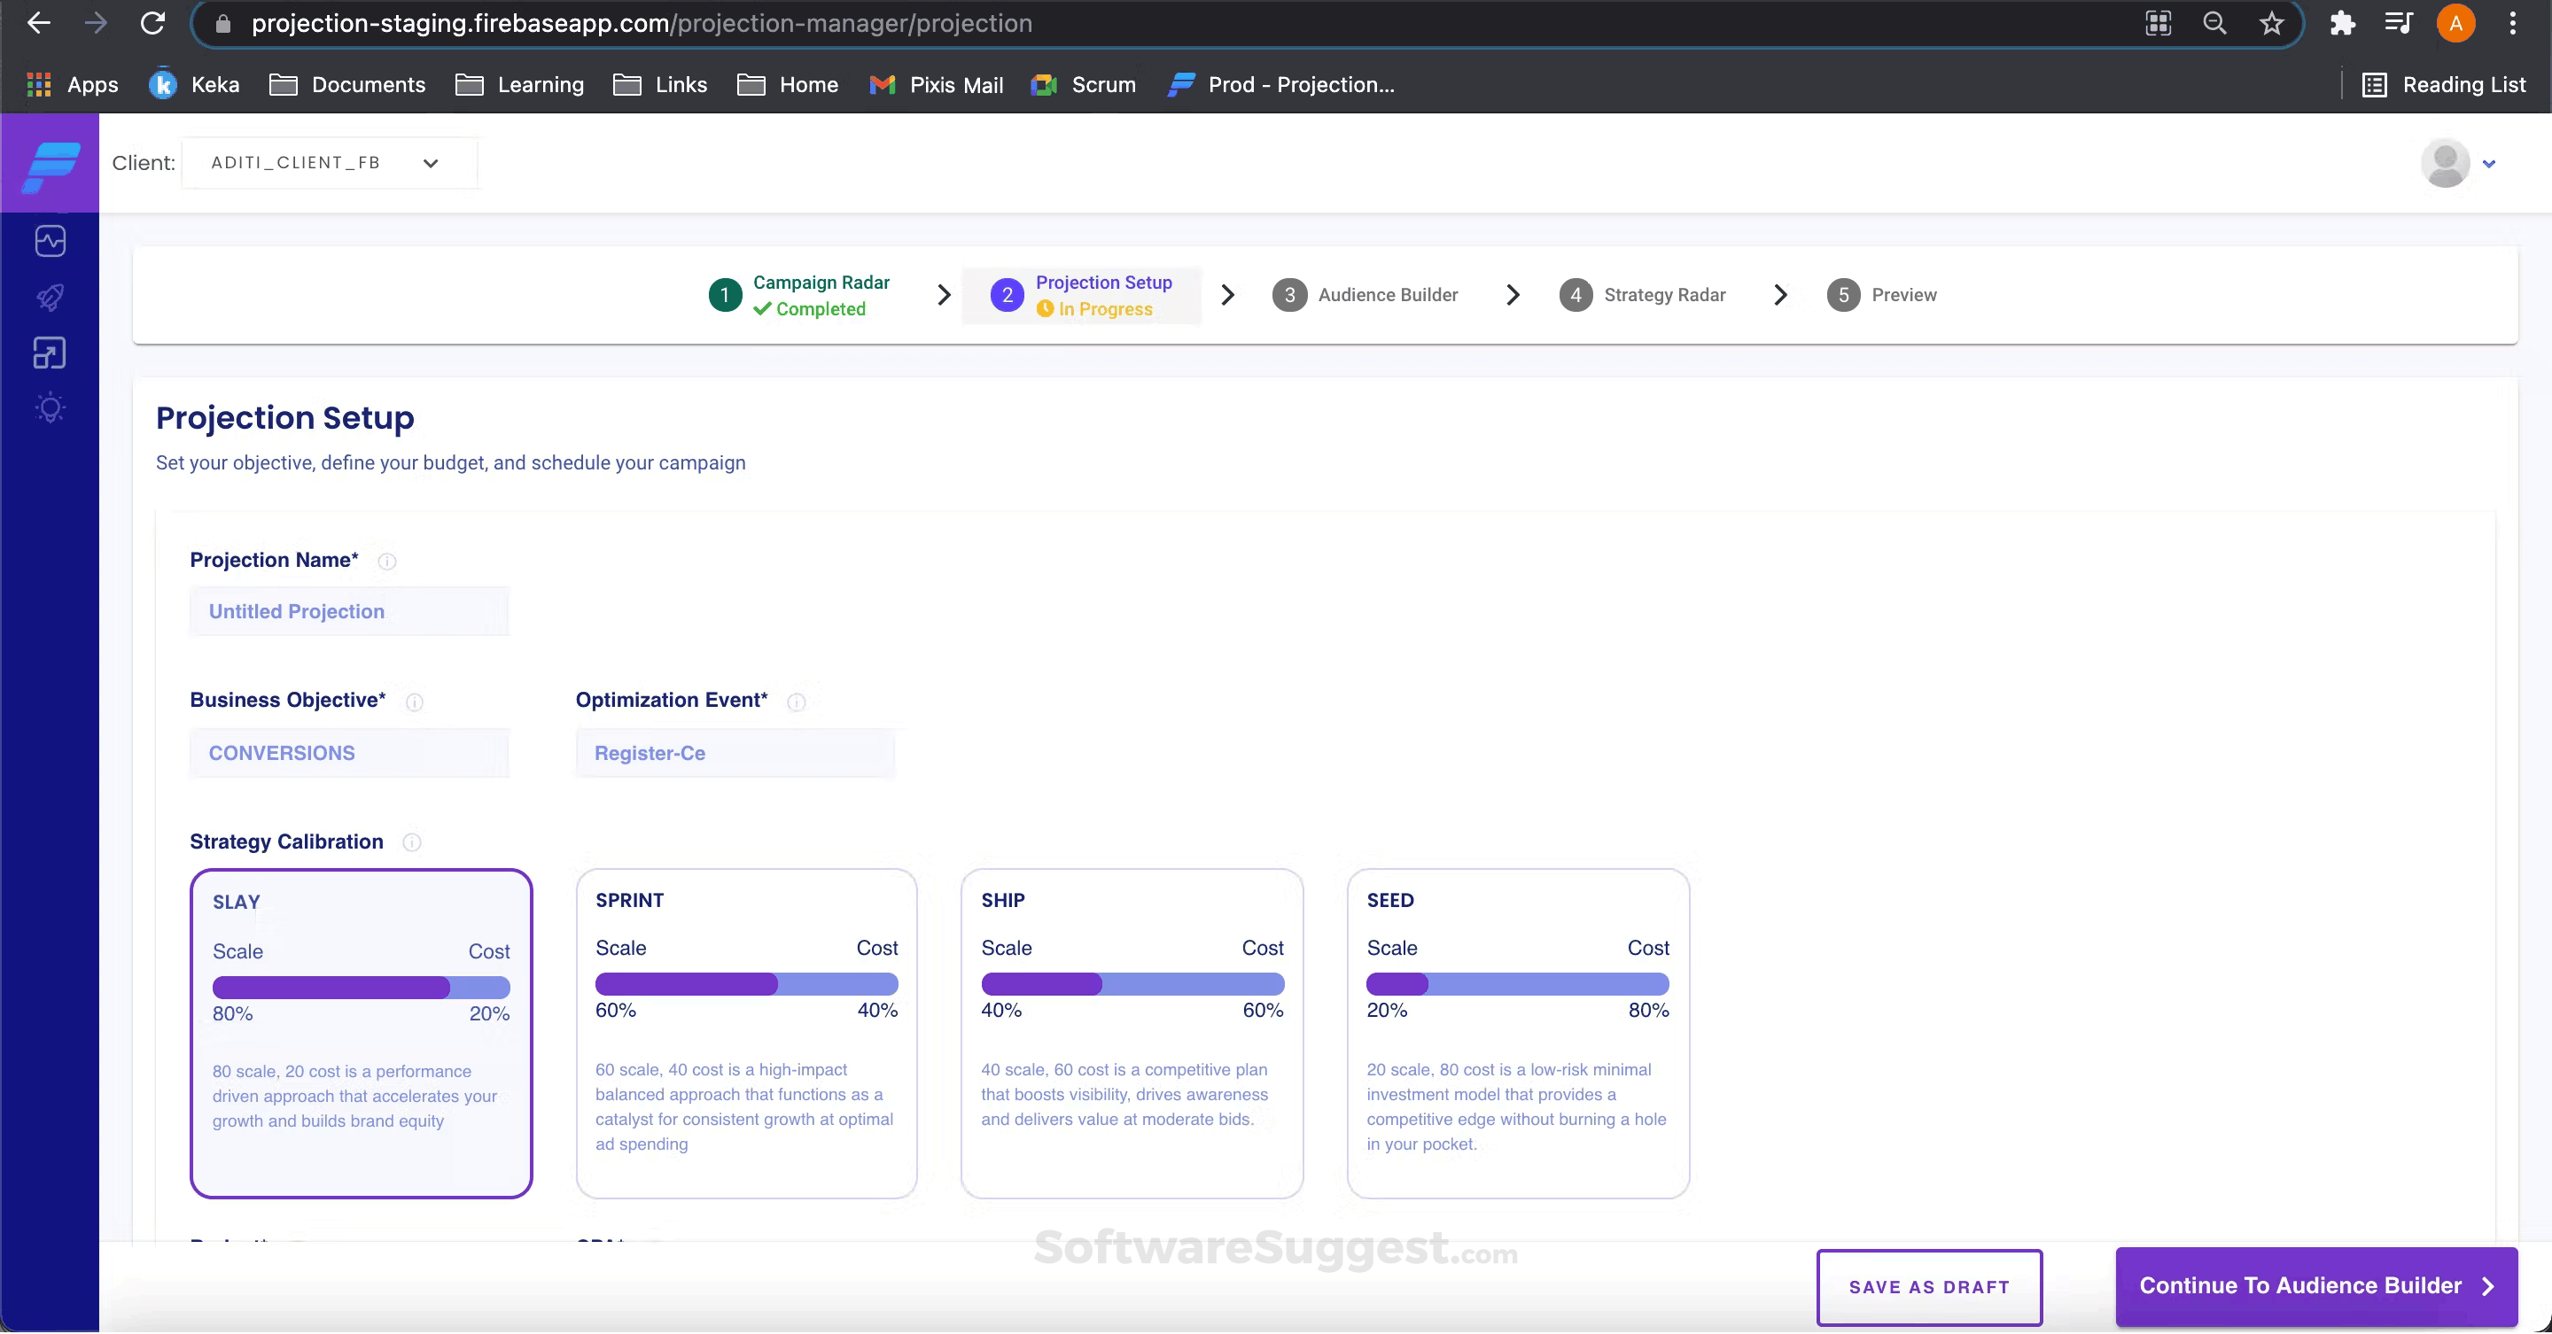Open the activity monitor sidebar icon
Image resolution: width=2552 pixels, height=1334 pixels.
pyautogui.click(x=51, y=241)
